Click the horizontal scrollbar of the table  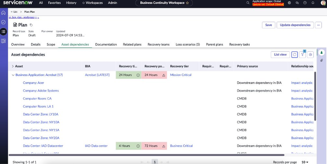[x=146, y=155]
